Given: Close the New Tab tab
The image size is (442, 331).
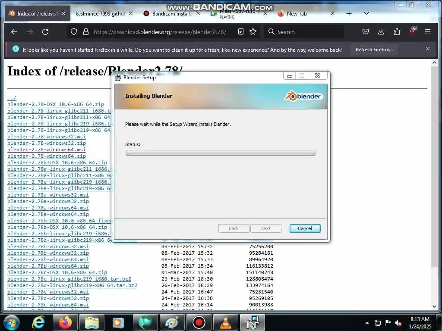Looking at the screenshot, I should tap(333, 13).
